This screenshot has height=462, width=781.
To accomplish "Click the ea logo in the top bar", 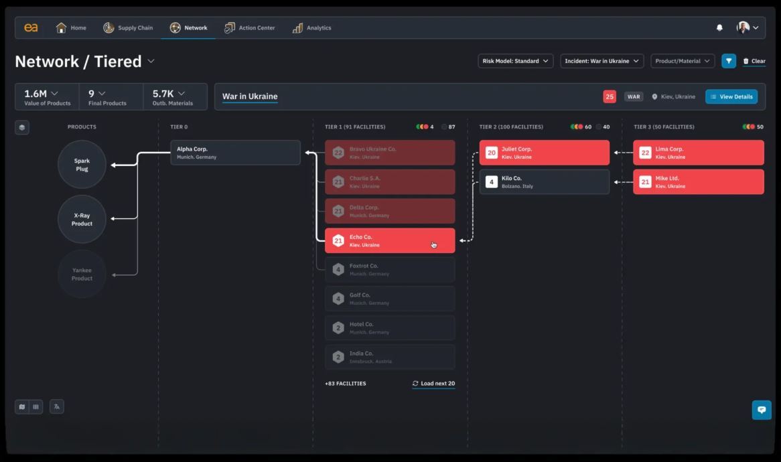I will [x=31, y=27].
